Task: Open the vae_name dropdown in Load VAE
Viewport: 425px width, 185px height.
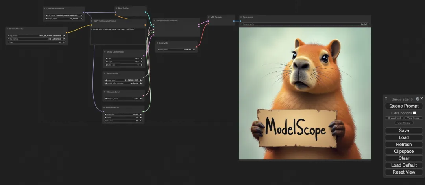Action: 176,50
